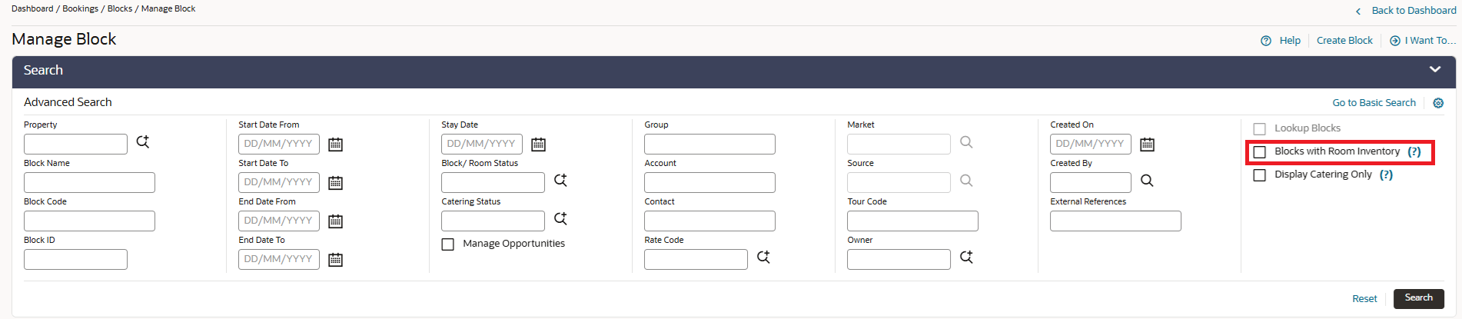Open I Want To menu link
The height and width of the screenshot is (319, 1462).
(x=1430, y=41)
